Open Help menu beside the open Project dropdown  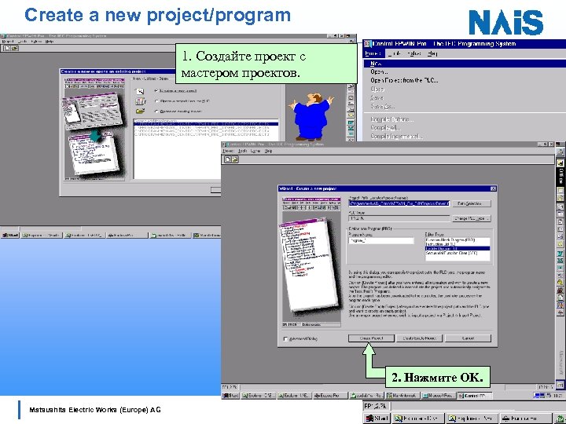click(432, 53)
